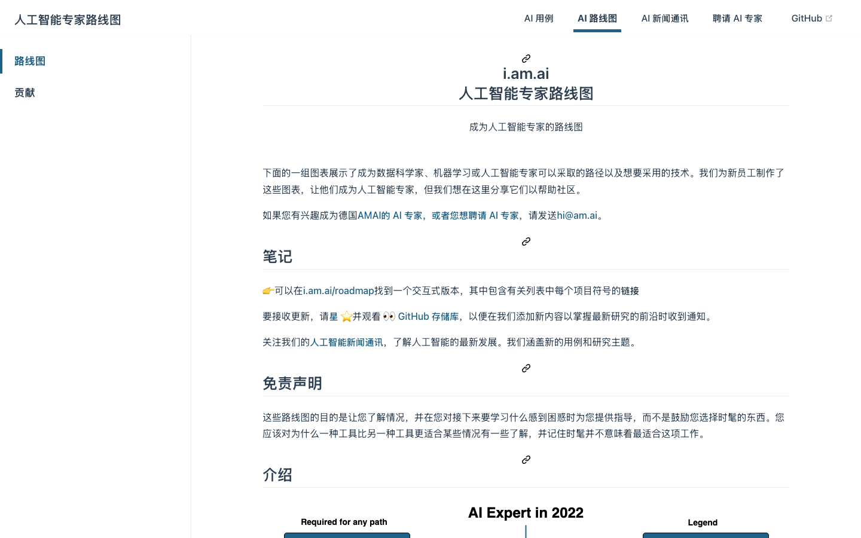Open AI 新闻通讯 in the top navigation
This screenshot has width=861, height=538.
[665, 19]
